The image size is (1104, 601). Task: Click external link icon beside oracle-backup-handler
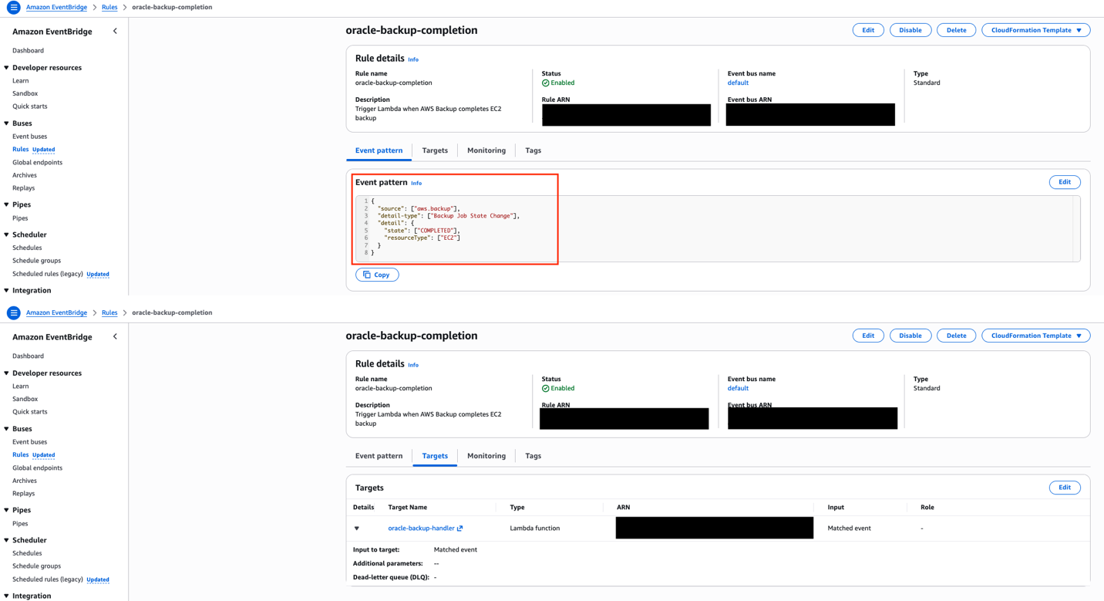460,528
